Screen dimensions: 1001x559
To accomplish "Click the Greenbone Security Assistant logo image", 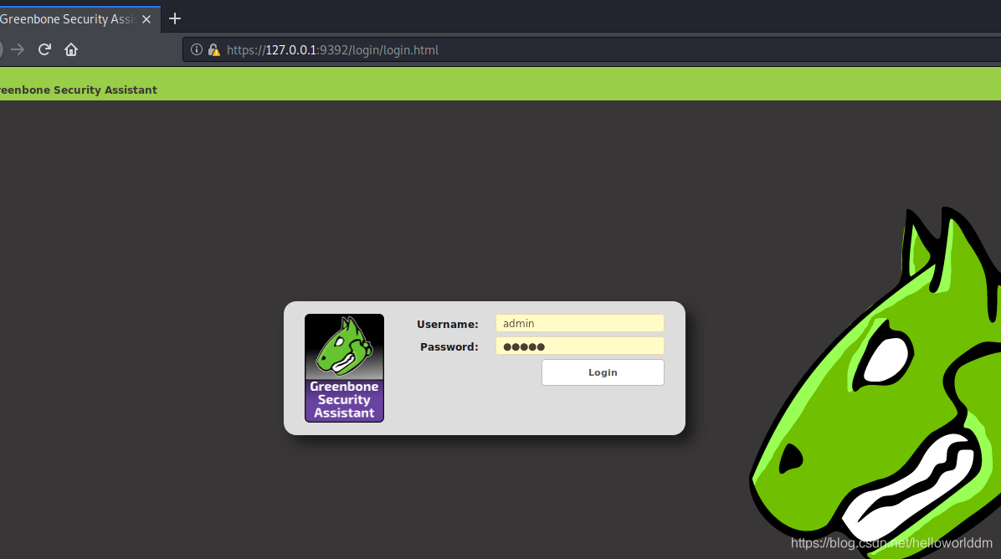I will 344,367.
